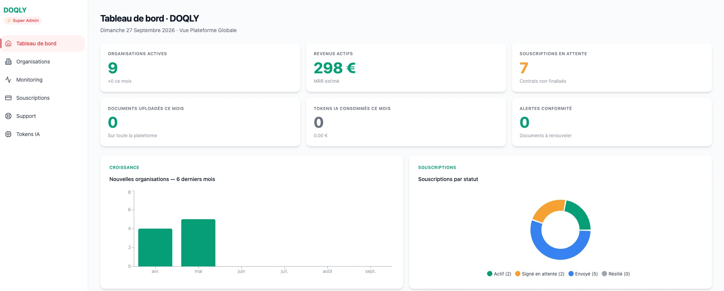Click the Documents uploadés ce mois card
Image resolution: width=724 pixels, height=291 pixels.
click(200, 122)
